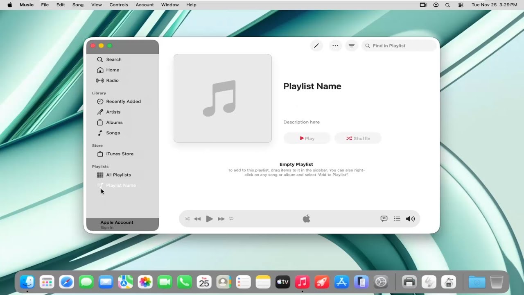The width and height of the screenshot is (524, 295).
Task: Skip to the next track
Action: point(221,219)
